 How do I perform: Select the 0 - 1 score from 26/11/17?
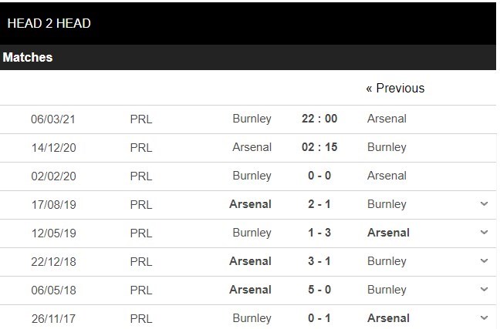pos(319,317)
